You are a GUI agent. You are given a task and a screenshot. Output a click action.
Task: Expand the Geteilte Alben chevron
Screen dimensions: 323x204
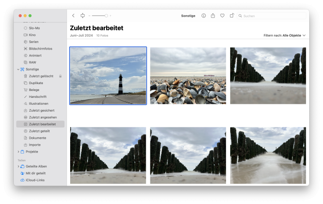click(18, 166)
